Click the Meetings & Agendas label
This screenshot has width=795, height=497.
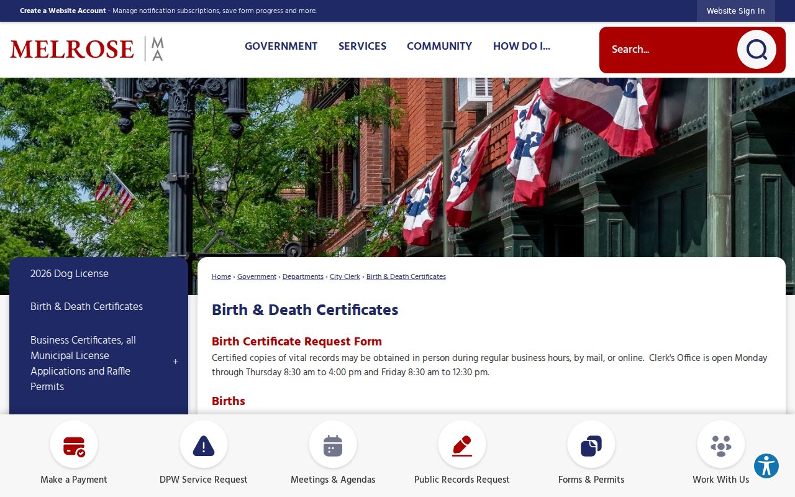pos(333,480)
